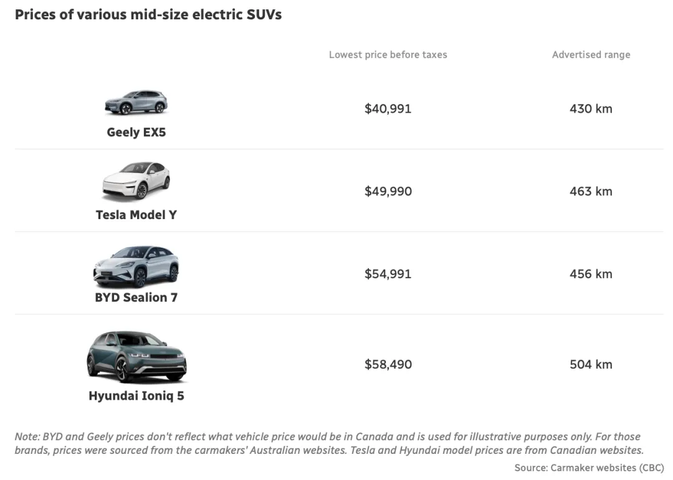673x480 pixels.
Task: Click the Advertised range column header
Action: tap(591, 55)
